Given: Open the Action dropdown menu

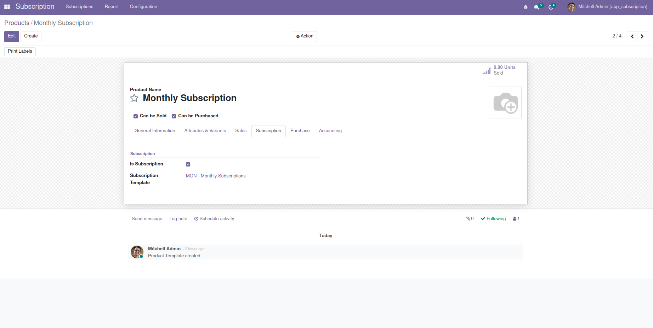Looking at the screenshot, I should click(305, 36).
